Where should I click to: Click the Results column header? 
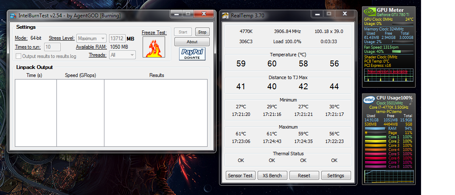[x=157, y=75]
